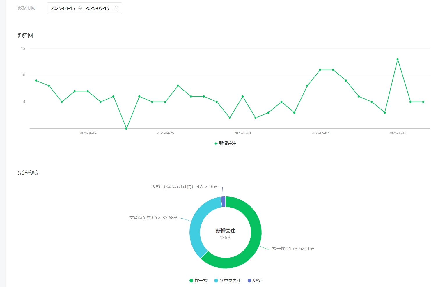Click the 文章页关注 66人 35.68% label
438x287 pixels.
(x=153, y=218)
